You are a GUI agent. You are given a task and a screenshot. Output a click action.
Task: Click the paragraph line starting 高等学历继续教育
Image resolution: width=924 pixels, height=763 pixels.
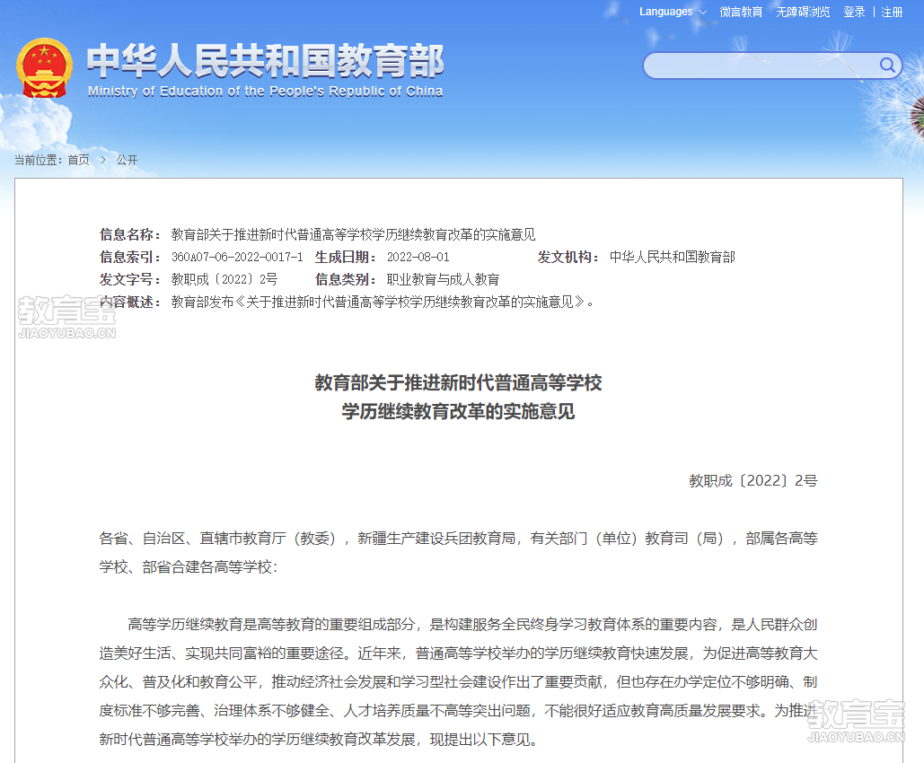coord(472,625)
